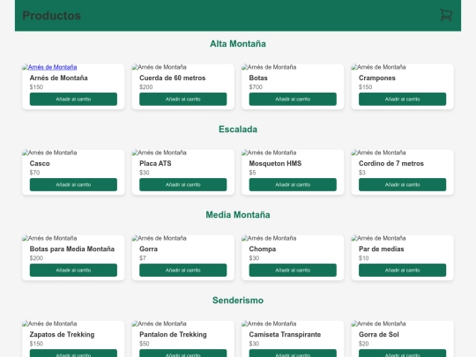Add Chompa to the cart
476x357 pixels.
tap(293, 271)
